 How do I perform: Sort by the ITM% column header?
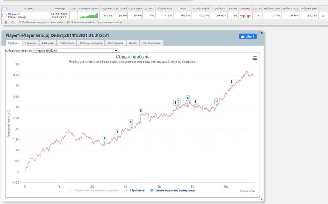[182, 8]
